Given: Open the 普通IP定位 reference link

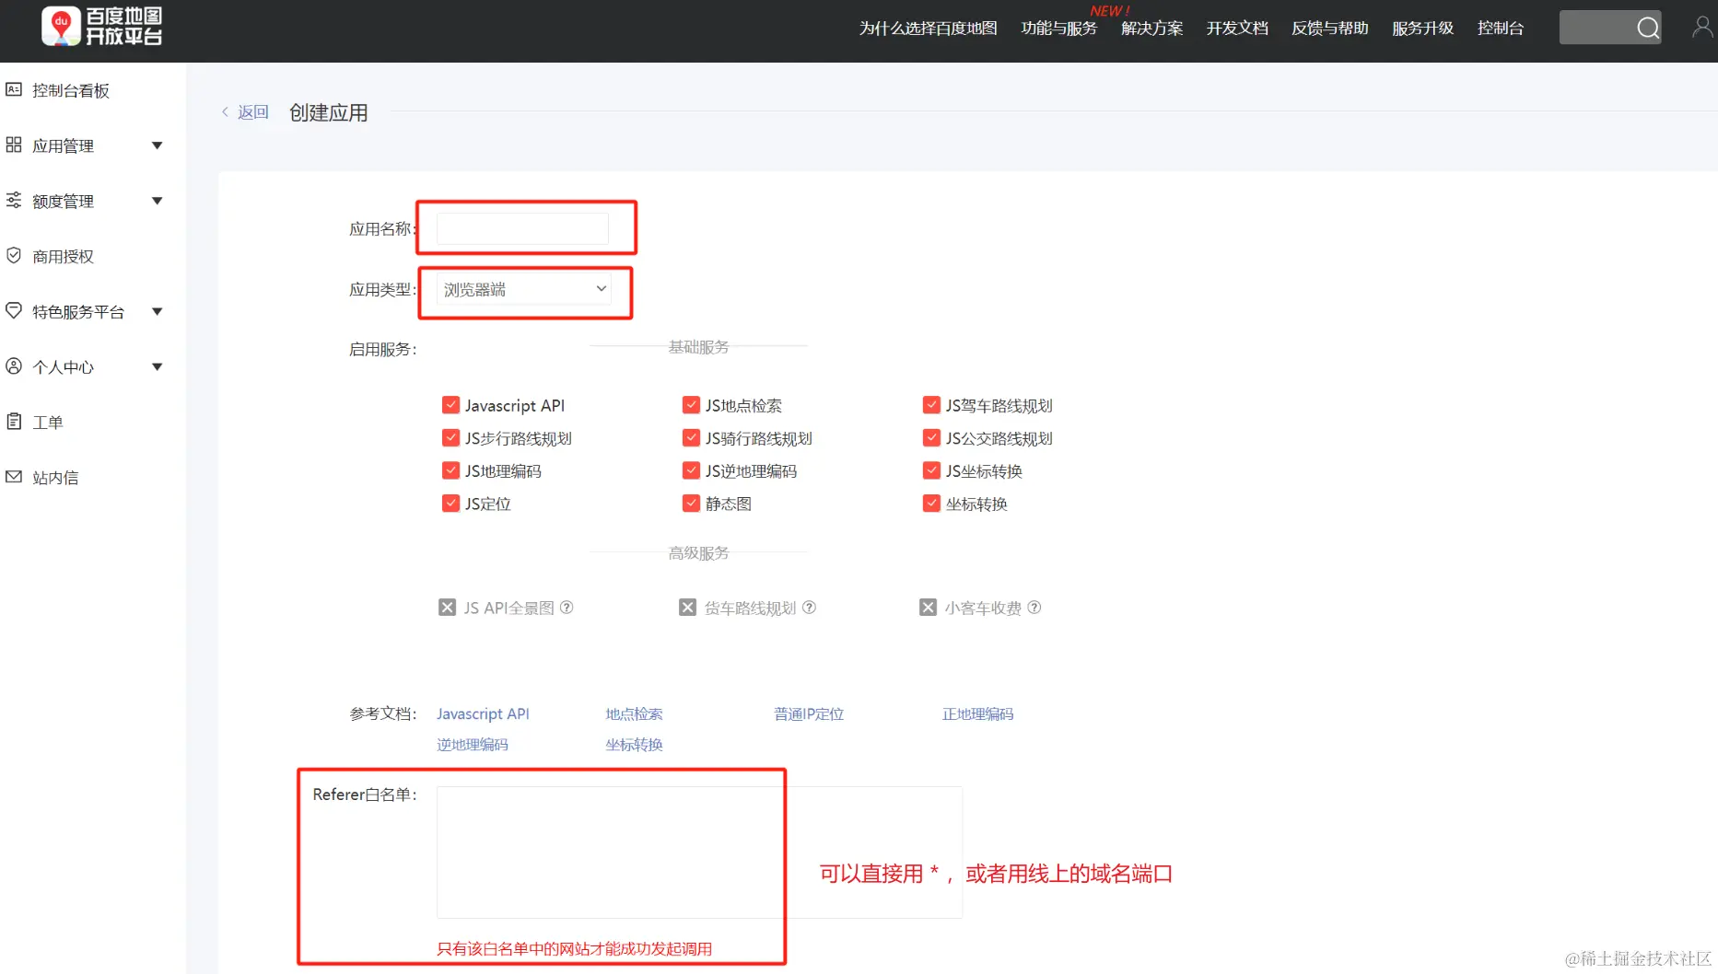Looking at the screenshot, I should tap(809, 713).
